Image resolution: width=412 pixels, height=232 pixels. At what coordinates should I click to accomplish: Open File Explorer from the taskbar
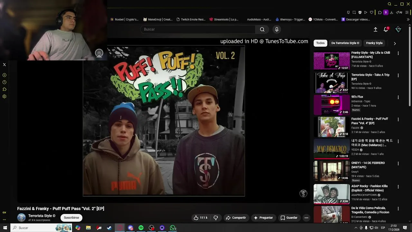coord(88,228)
